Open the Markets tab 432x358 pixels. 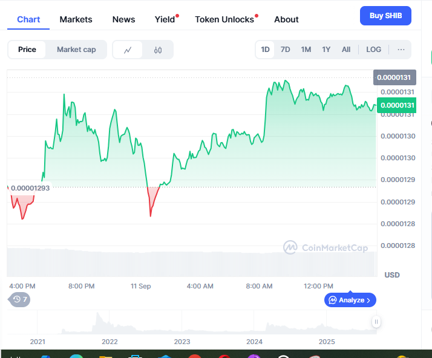pyautogui.click(x=76, y=19)
